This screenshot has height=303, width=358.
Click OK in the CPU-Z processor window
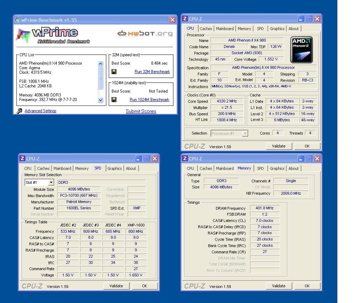pyautogui.click(x=307, y=146)
